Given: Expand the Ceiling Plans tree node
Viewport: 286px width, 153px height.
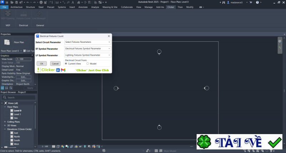Looking at the screenshot, I should pyautogui.click(x=5, y=122).
